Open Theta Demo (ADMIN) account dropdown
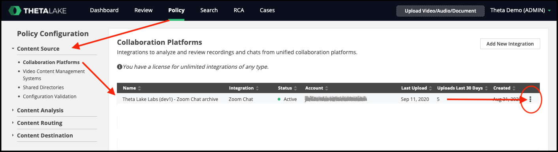 coord(521,10)
